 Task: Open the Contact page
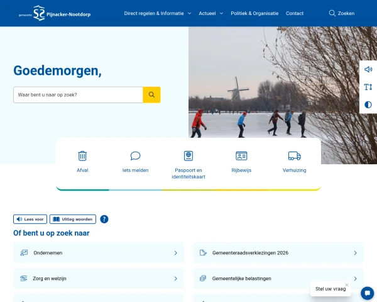295,13
